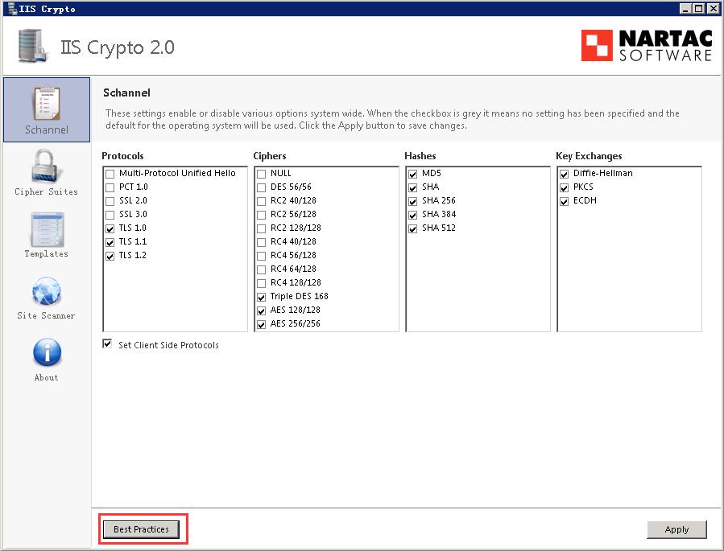This screenshot has width=724, height=551.
Task: Uncheck ECDH key exchange
Action: pos(565,201)
